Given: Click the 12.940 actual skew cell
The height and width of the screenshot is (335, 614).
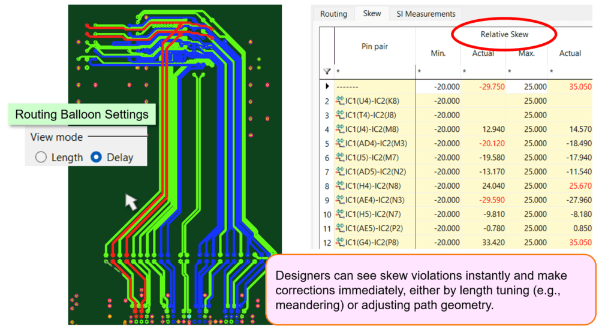Looking at the screenshot, I should coord(493,129).
